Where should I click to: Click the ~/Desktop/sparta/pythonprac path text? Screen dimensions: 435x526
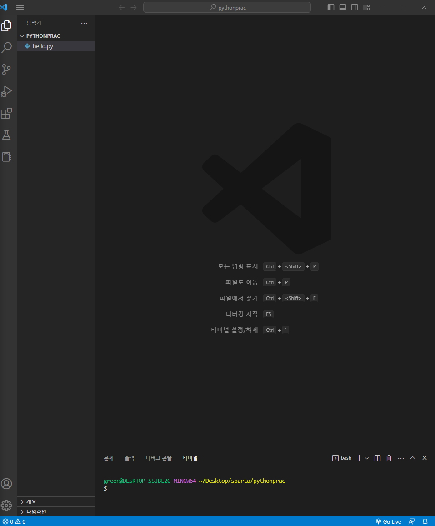(x=242, y=481)
